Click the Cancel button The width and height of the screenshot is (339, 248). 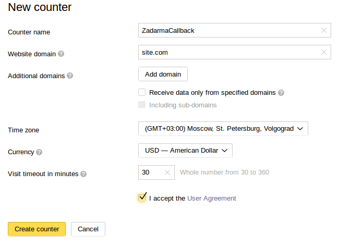pyautogui.click(x=88, y=229)
